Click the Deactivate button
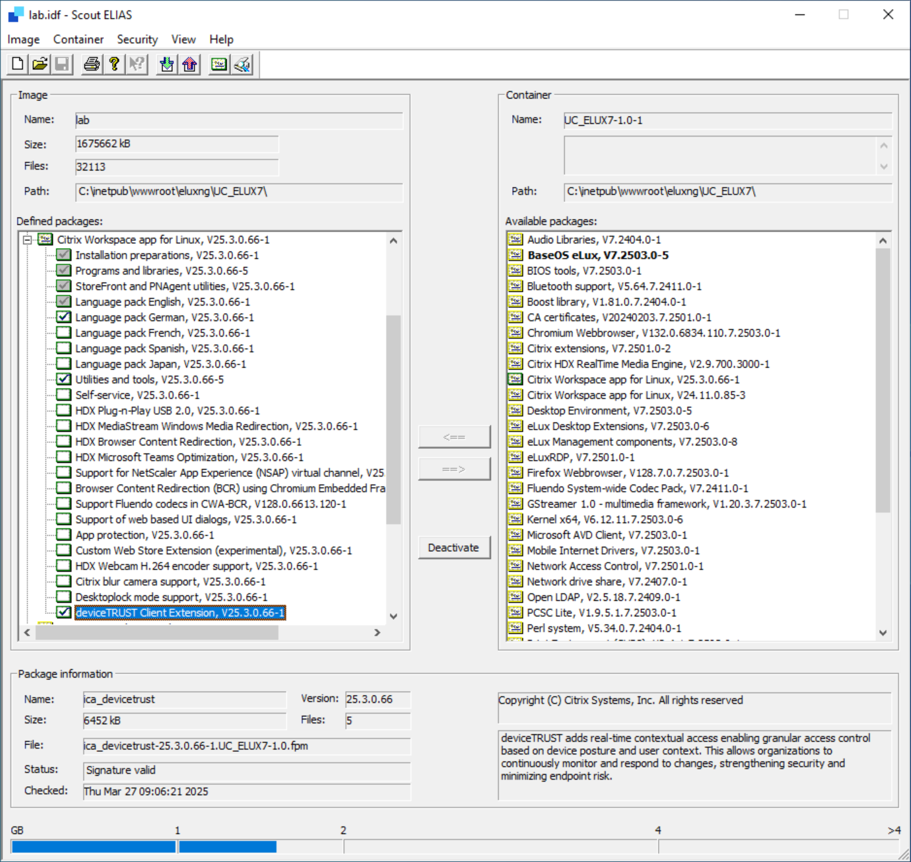911x862 pixels. (454, 547)
